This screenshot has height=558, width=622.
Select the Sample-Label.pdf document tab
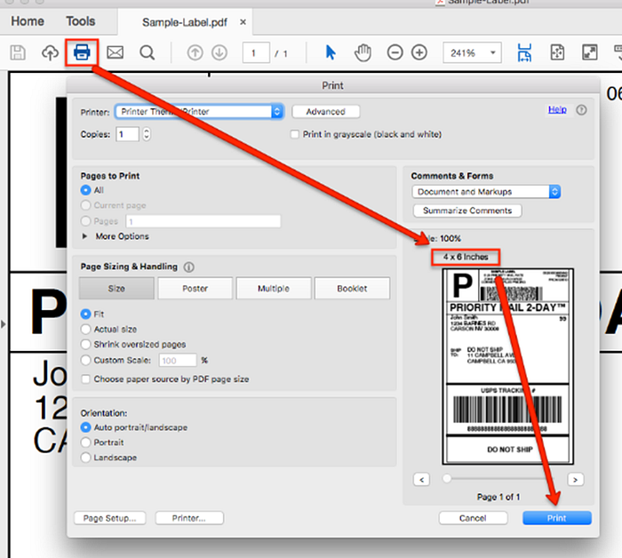pos(185,22)
